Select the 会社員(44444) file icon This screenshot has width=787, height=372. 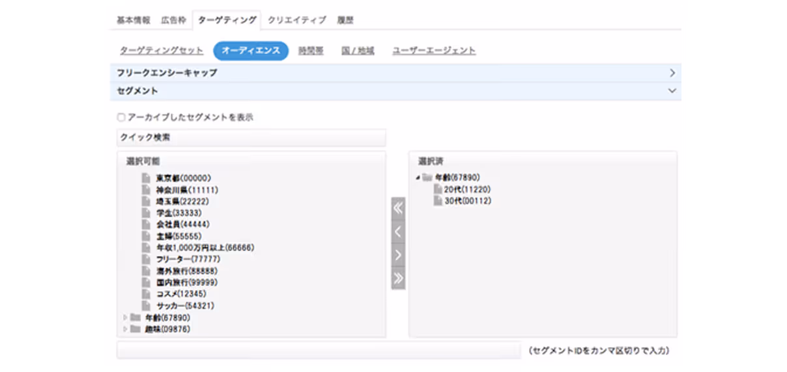click(x=147, y=224)
